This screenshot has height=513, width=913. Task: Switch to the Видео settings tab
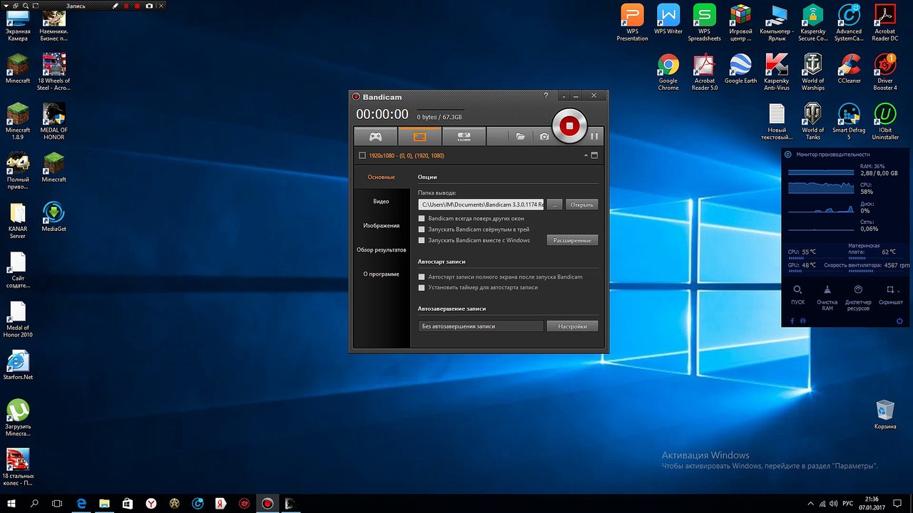tap(381, 202)
